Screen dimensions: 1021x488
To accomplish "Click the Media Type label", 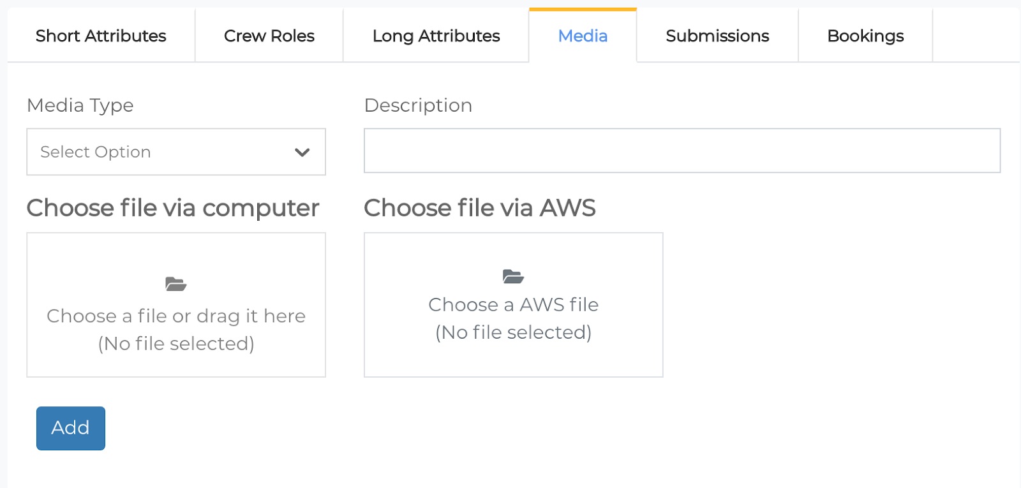I will click(80, 105).
